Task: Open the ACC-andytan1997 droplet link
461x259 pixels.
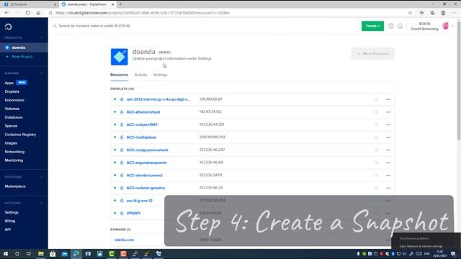Action: [x=142, y=124]
